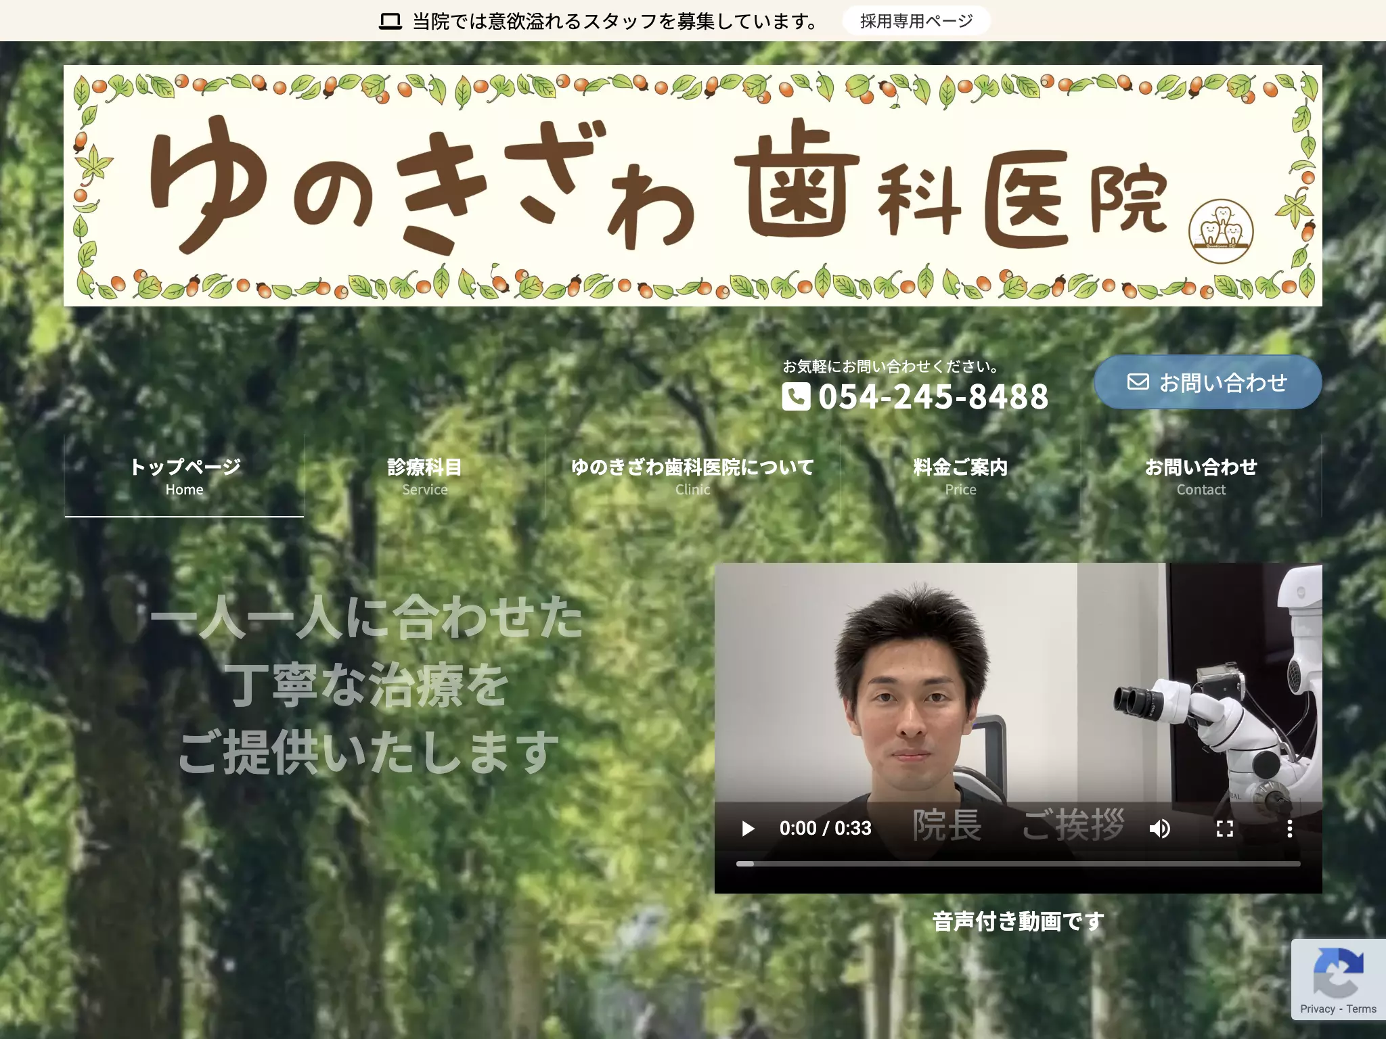Click the お問い合わせ blue contact button
The height and width of the screenshot is (1039, 1386).
click(1207, 382)
